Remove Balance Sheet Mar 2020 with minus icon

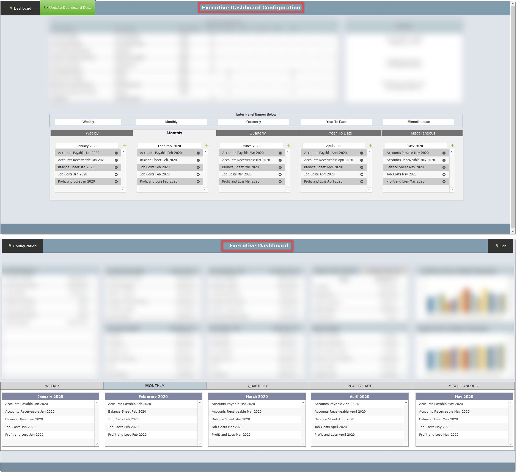(280, 167)
